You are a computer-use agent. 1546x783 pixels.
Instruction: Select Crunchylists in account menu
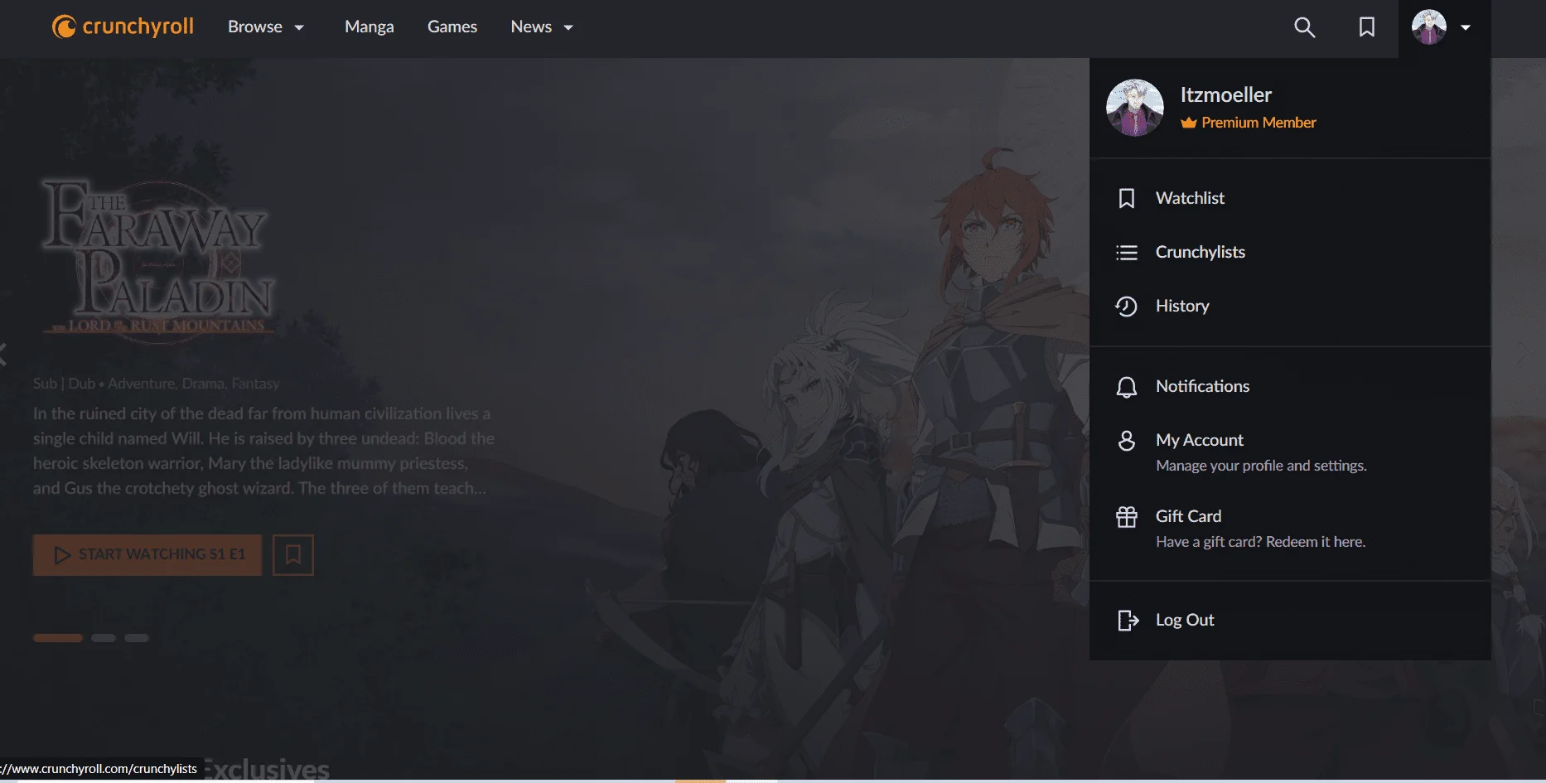[1290, 252]
